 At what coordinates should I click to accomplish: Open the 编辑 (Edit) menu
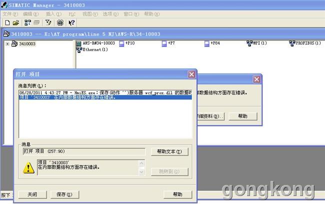(30, 14)
